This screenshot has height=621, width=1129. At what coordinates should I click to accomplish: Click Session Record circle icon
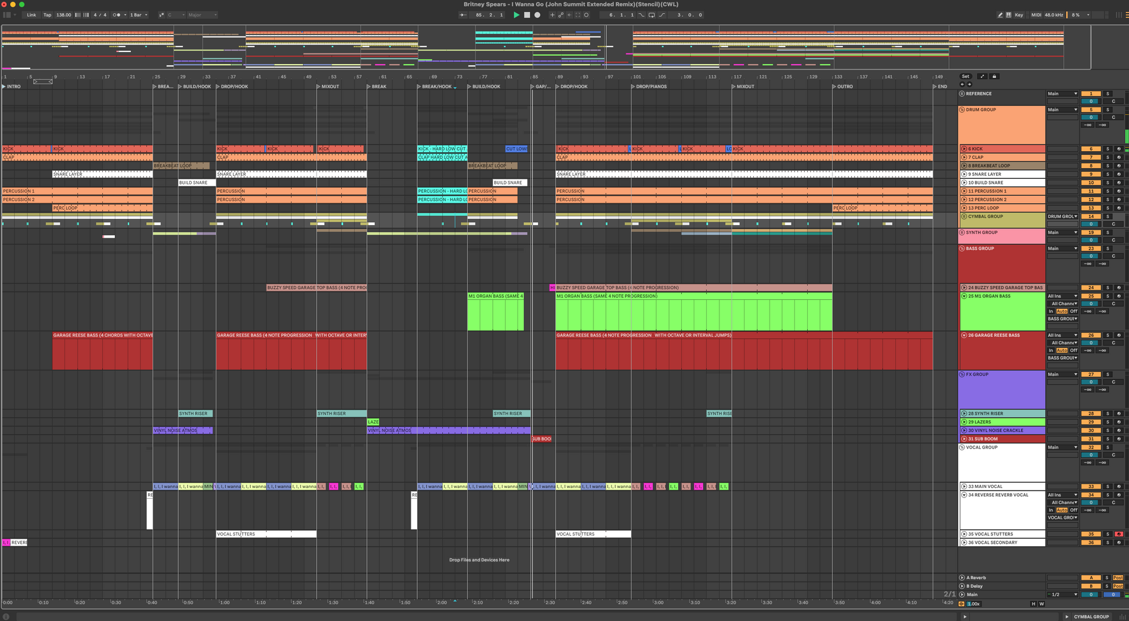point(586,15)
